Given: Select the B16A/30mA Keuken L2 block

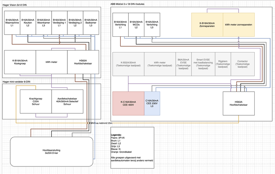Looking at the screenshot, I should point(28,23).
